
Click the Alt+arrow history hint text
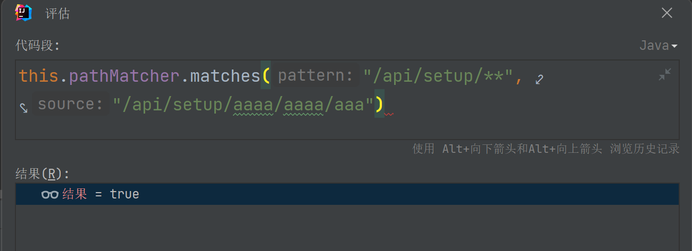click(546, 149)
